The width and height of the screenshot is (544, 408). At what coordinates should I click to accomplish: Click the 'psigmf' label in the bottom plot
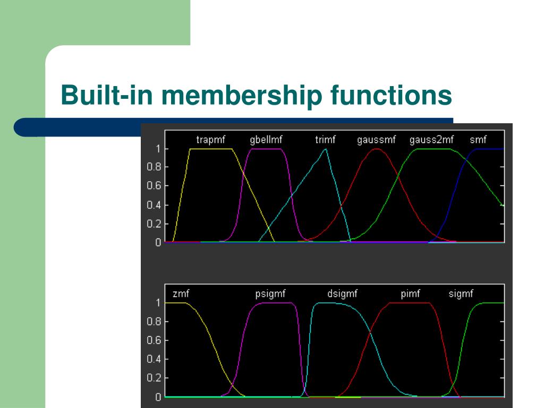(270, 294)
